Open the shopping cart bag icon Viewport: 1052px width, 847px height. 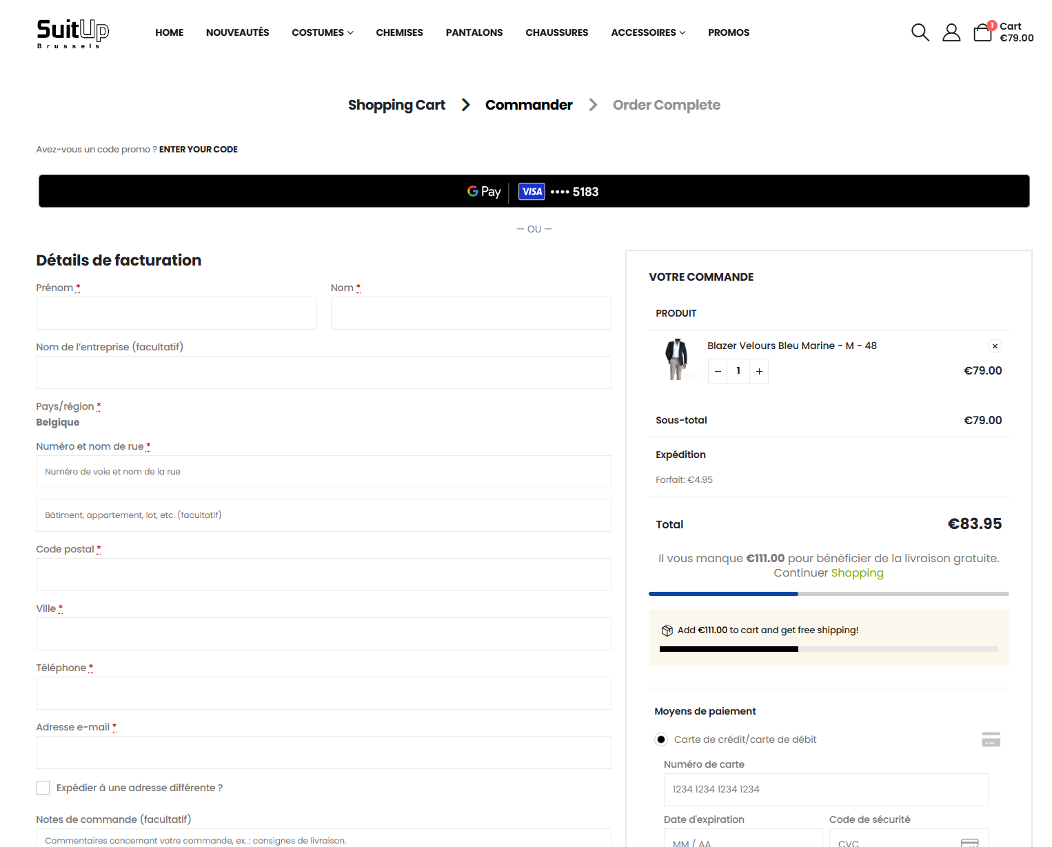[982, 32]
